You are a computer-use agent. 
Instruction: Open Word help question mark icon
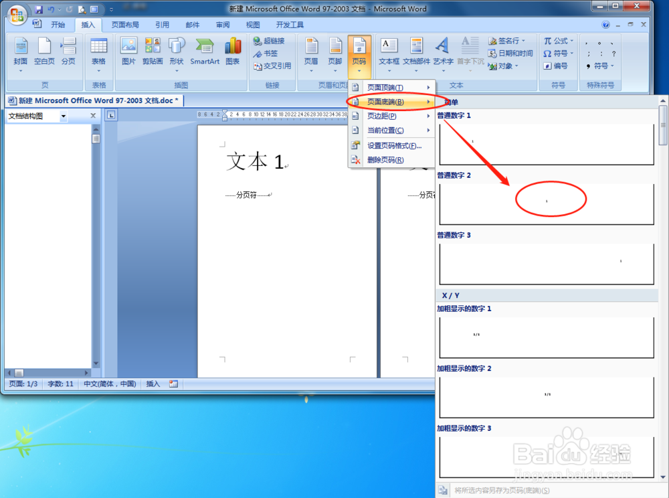(x=605, y=25)
